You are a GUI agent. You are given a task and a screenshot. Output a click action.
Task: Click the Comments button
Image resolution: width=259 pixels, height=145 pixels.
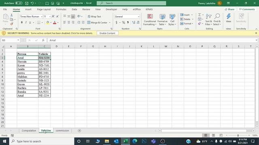click(x=247, y=9)
